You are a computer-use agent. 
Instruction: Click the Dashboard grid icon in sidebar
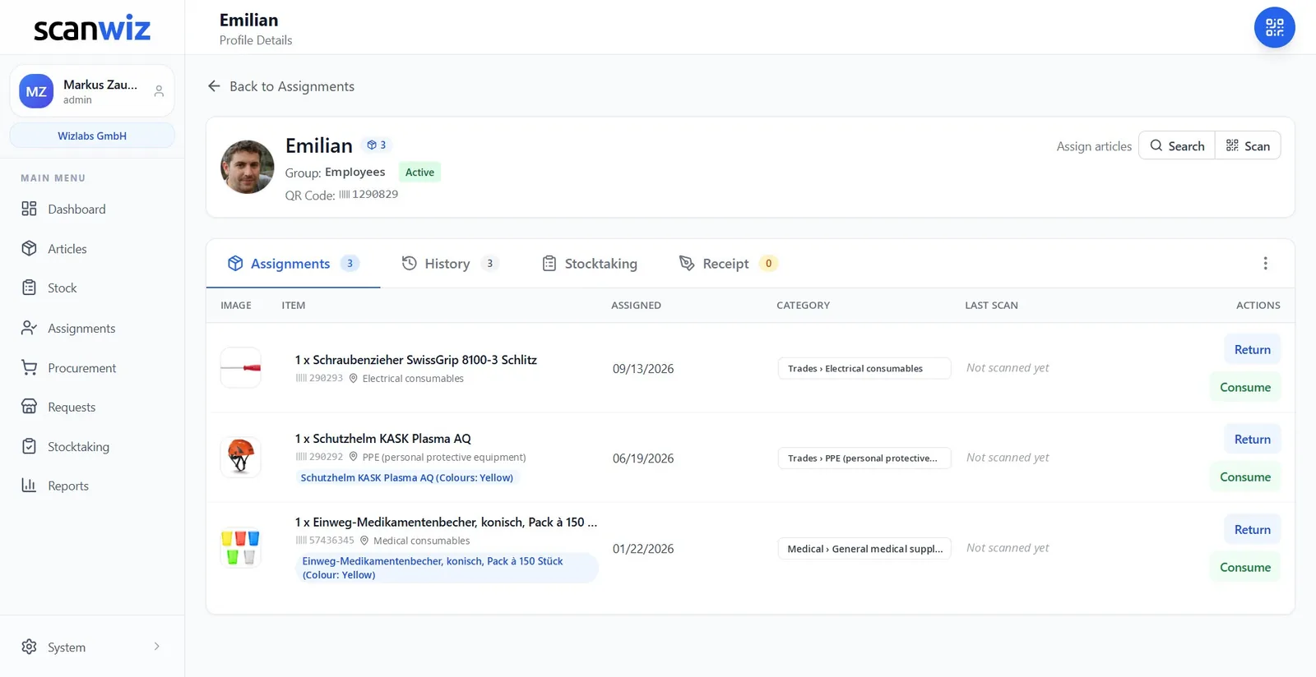(30, 209)
